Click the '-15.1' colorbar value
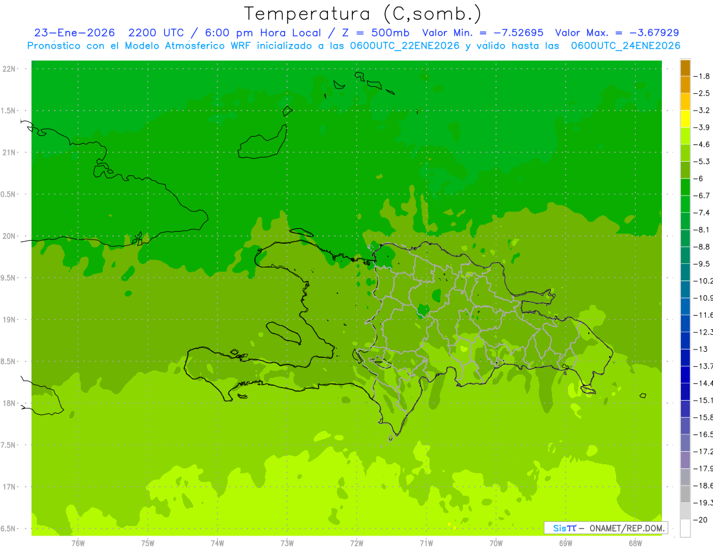713x551 pixels. pyautogui.click(x=703, y=400)
